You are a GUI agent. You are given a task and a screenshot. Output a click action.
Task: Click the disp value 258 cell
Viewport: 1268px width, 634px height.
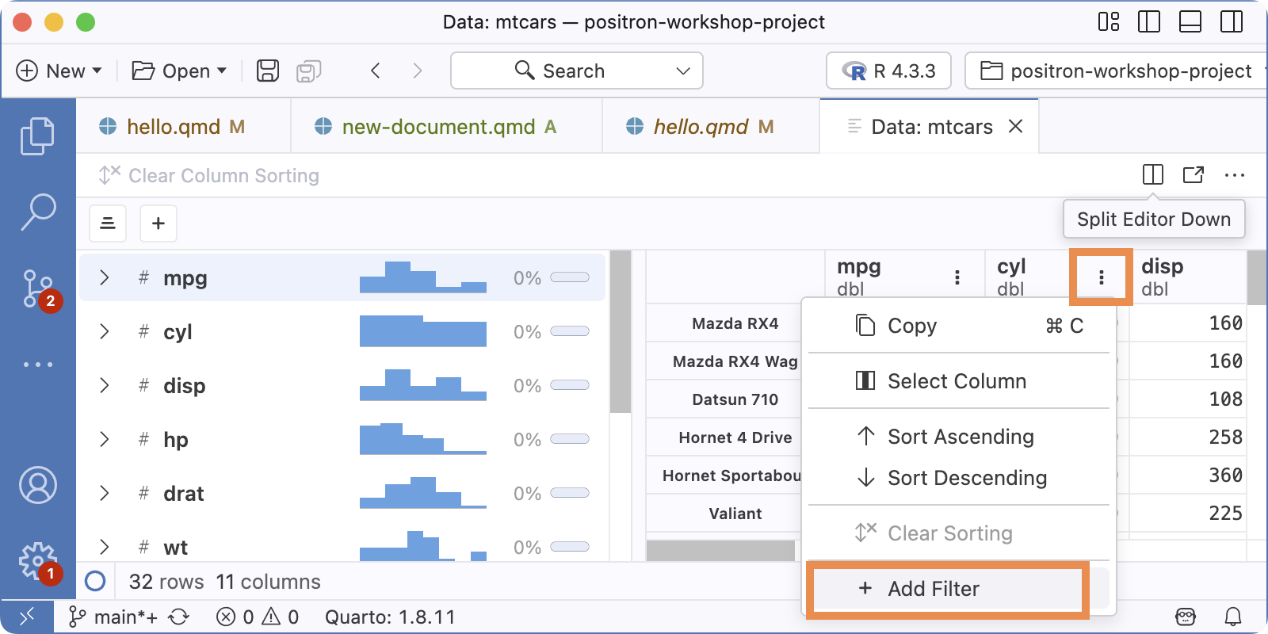[1188, 437]
